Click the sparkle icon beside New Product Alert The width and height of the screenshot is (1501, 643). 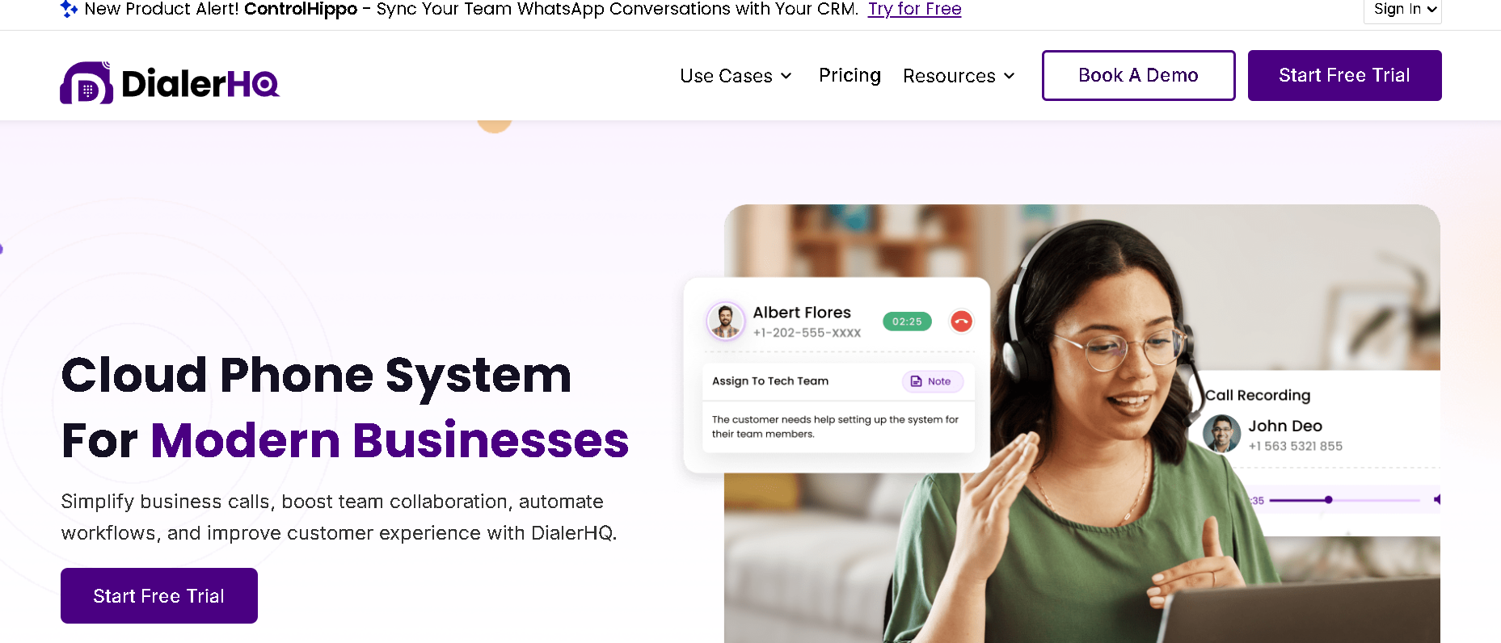pyautogui.click(x=69, y=9)
